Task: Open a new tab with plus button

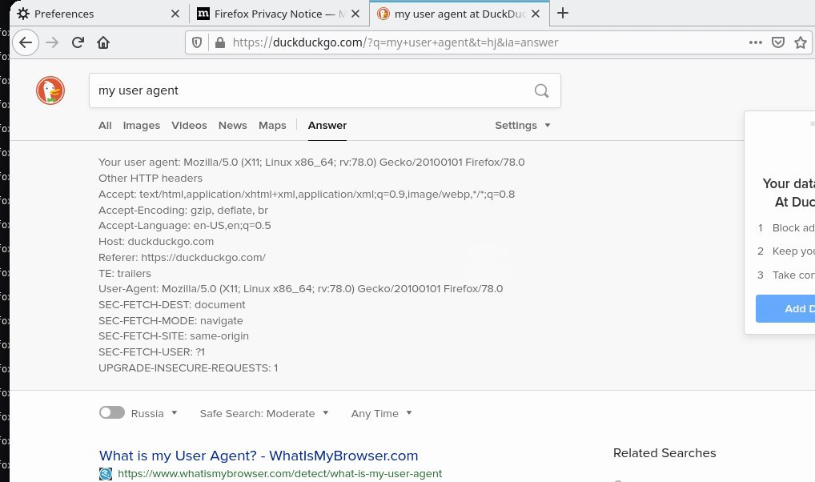Action: (x=562, y=13)
